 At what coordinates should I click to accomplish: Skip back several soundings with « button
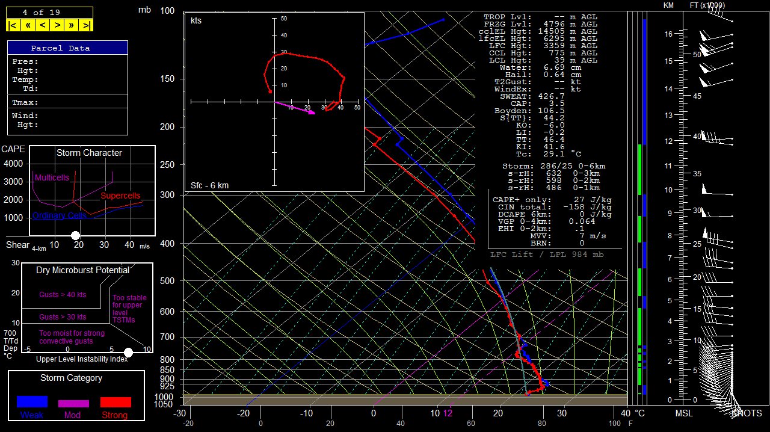[28, 25]
